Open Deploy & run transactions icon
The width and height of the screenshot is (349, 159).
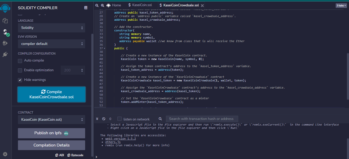click(x=5, y=43)
